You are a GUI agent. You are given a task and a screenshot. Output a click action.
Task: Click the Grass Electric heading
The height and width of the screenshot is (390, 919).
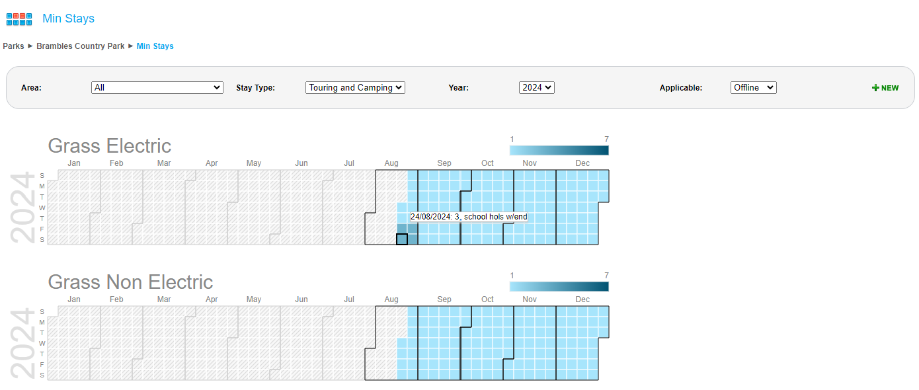click(109, 145)
